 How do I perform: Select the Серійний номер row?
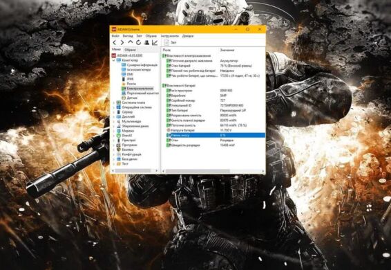[x=213, y=100]
